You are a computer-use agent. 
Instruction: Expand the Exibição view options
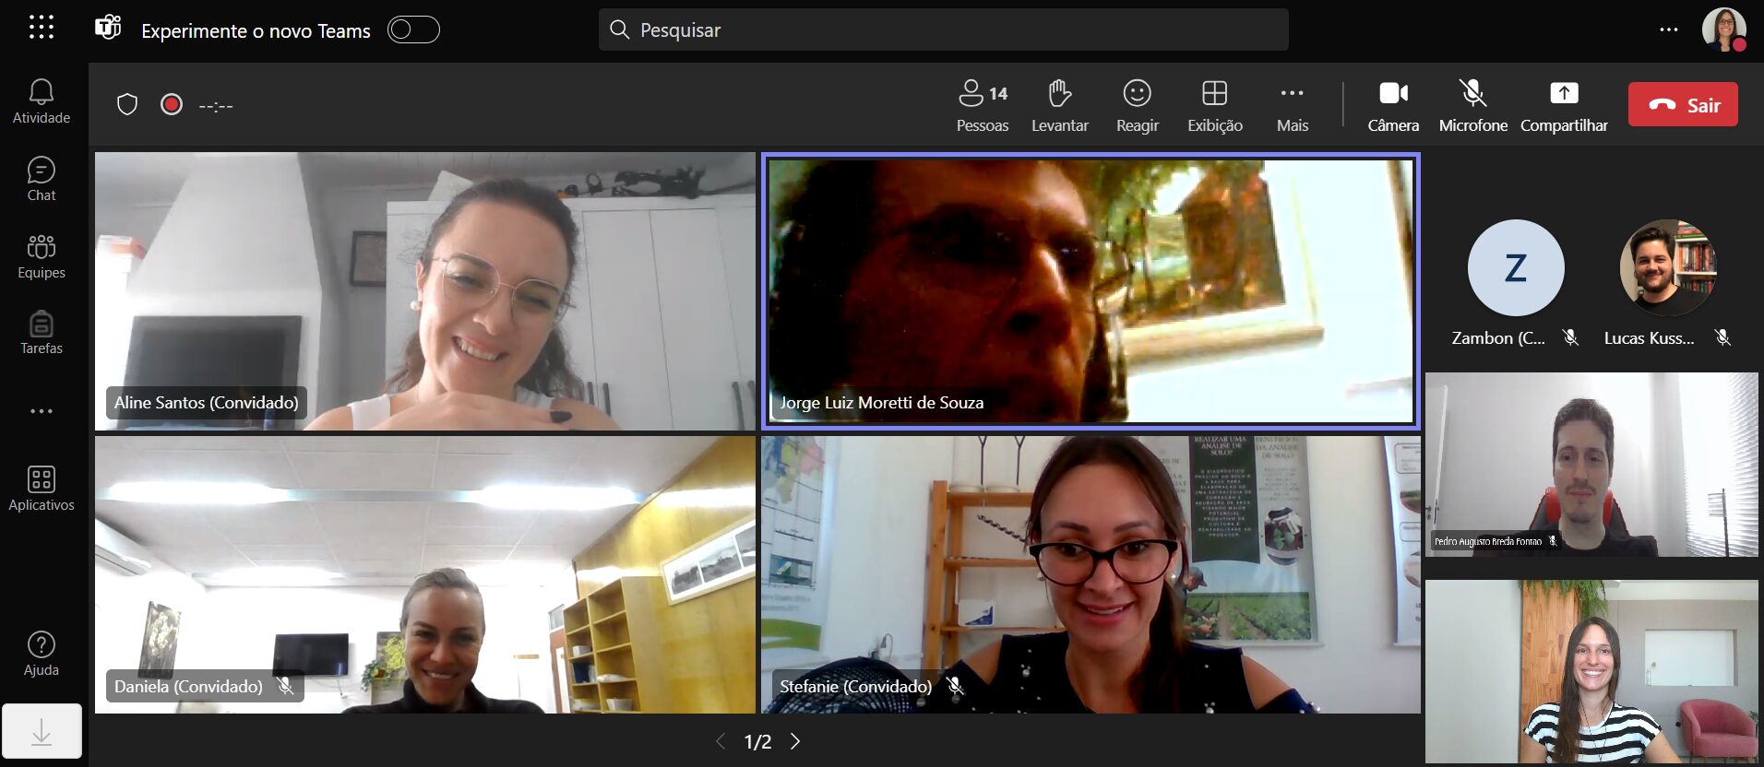1214,105
